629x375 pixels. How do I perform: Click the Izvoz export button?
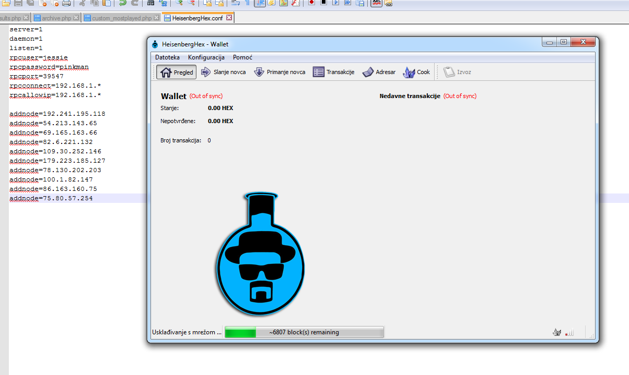[x=458, y=72]
